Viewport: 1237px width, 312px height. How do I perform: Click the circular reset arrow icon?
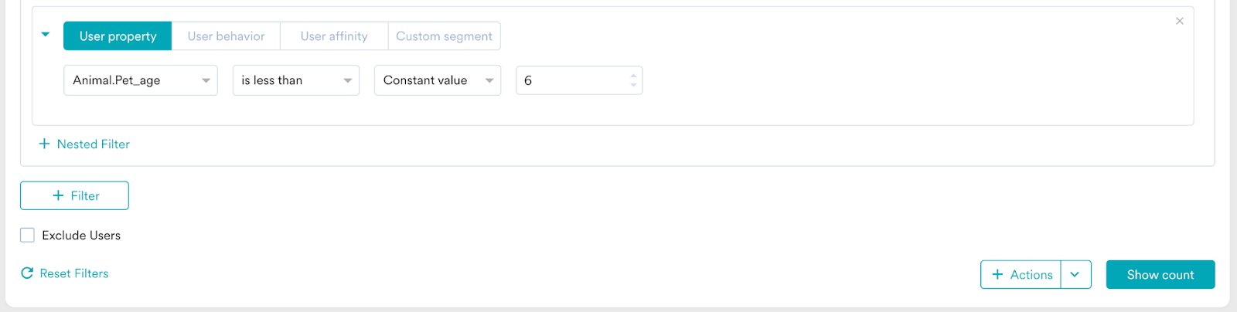(27, 273)
